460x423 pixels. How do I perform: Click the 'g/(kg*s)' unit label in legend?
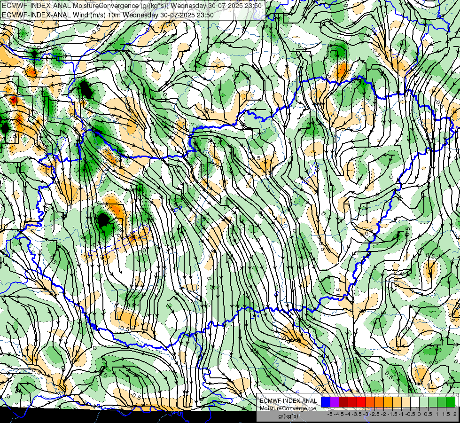tap(288, 416)
